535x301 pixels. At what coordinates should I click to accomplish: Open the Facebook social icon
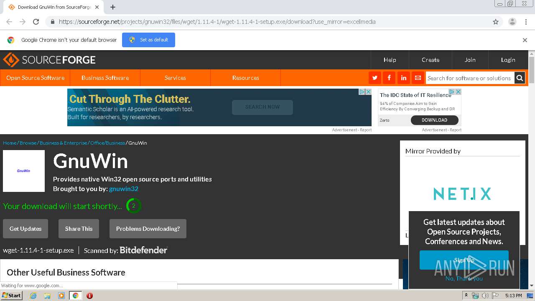click(389, 78)
